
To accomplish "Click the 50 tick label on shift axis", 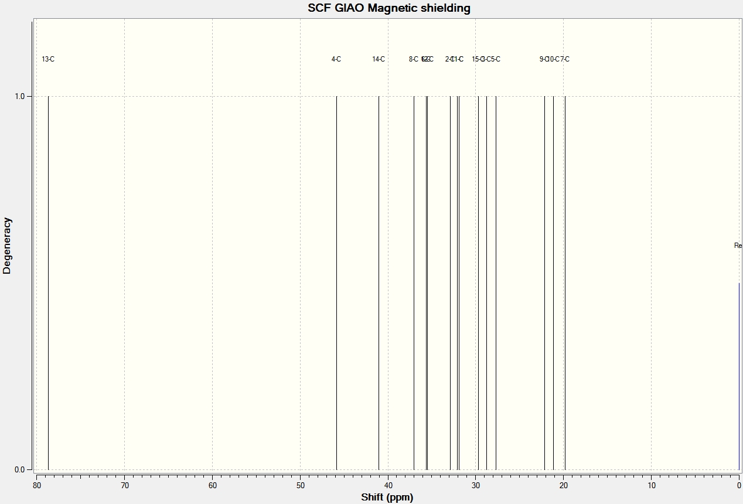I will click(300, 485).
